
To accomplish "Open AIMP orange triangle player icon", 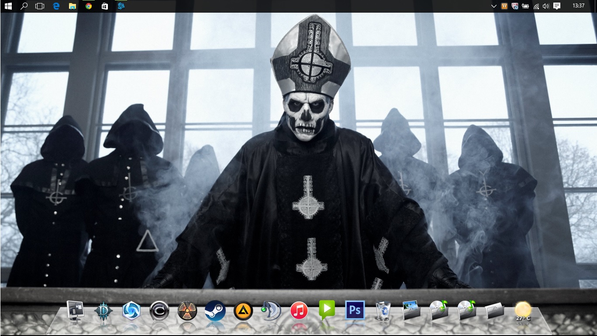I will (x=243, y=311).
